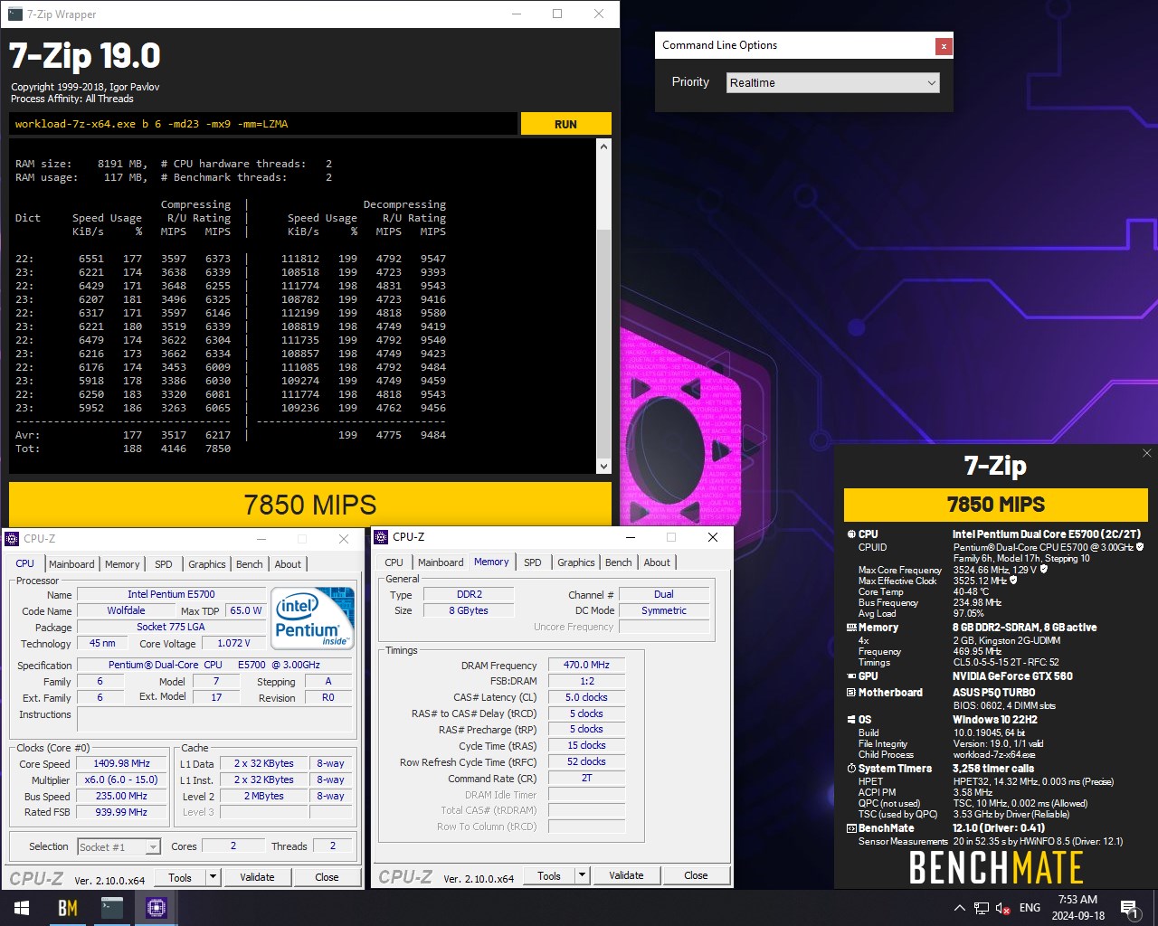The width and height of the screenshot is (1158, 926).
Task: Open Mainboard tab in right CPU-Z
Action: (x=441, y=562)
